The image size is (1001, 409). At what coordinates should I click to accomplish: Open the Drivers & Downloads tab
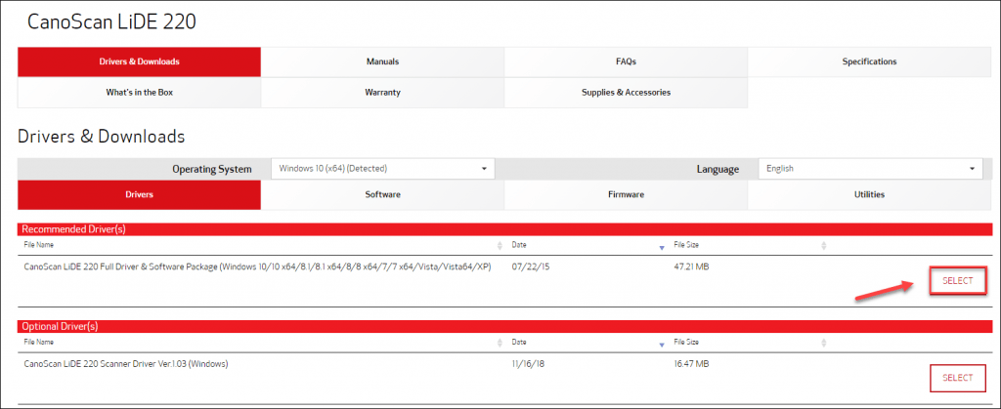pyautogui.click(x=139, y=61)
